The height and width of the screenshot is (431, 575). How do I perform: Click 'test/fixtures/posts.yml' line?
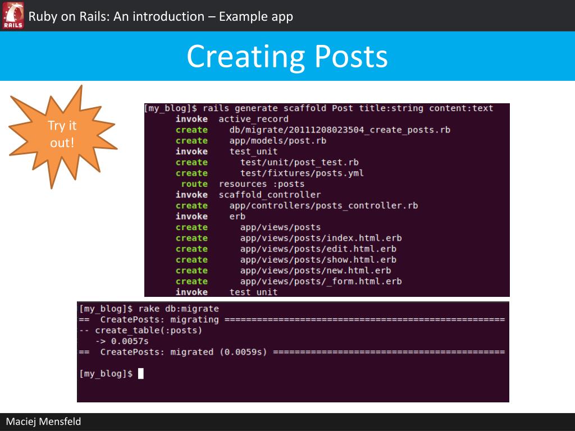tap(270, 173)
